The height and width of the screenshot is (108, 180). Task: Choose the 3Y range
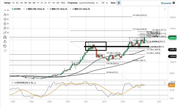(46, 3)
